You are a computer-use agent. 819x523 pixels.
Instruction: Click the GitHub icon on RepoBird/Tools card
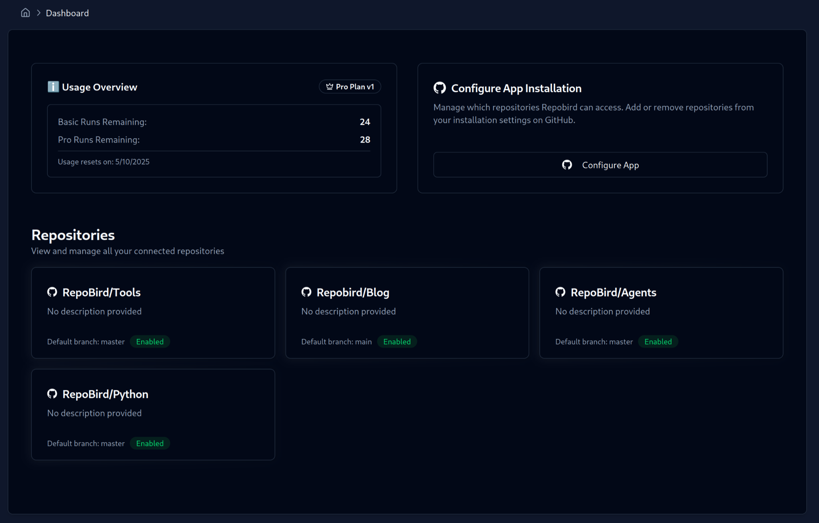click(x=52, y=292)
